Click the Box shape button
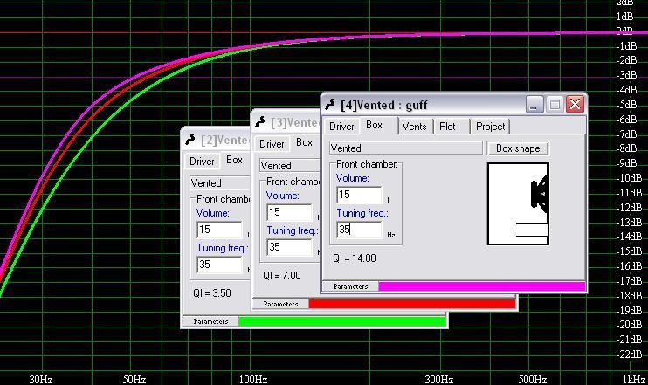The width and height of the screenshot is (648, 385). 518,148
